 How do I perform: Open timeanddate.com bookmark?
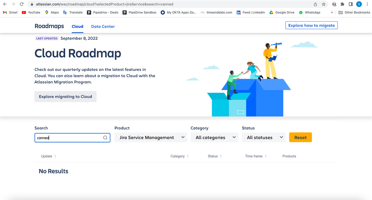coord(216,12)
